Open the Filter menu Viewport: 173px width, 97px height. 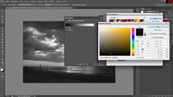(46, 2)
